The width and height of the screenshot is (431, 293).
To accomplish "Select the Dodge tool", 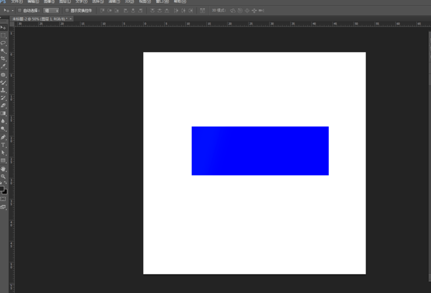I will coord(3,128).
